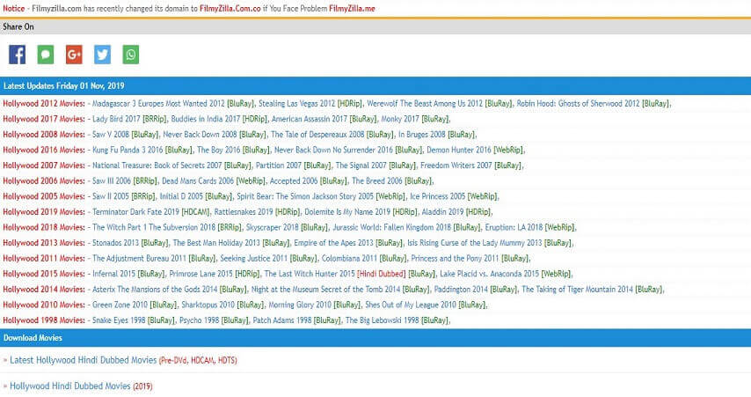Open Sharktopus 2010 BluRay
Screen dimensions: 751x397
tap(222, 305)
